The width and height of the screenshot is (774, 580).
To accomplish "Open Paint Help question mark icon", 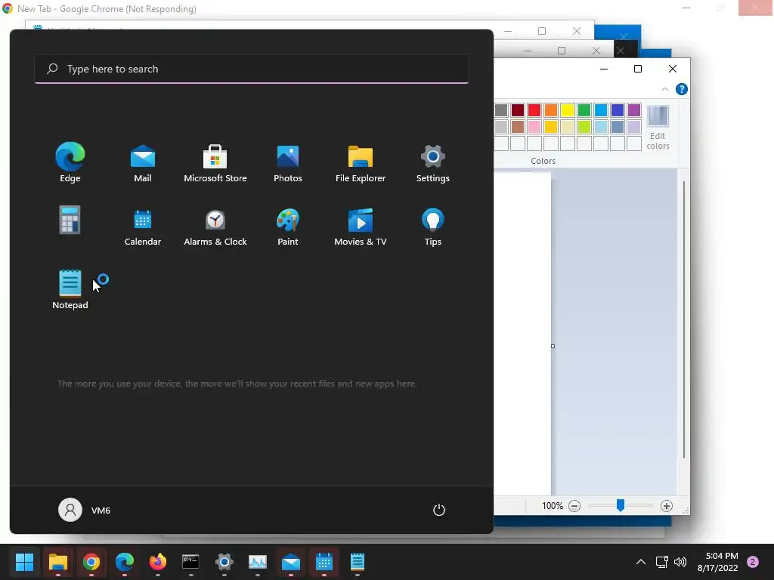I will [682, 89].
